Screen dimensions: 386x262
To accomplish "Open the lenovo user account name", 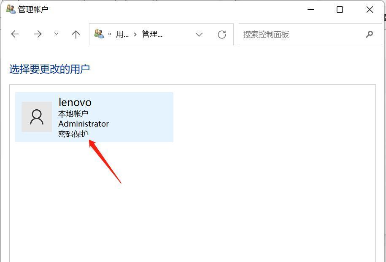I will pyautogui.click(x=75, y=102).
